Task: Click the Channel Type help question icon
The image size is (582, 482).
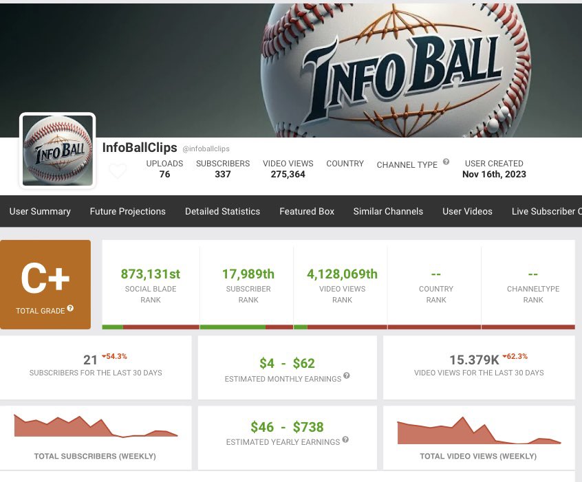Action: (446, 162)
